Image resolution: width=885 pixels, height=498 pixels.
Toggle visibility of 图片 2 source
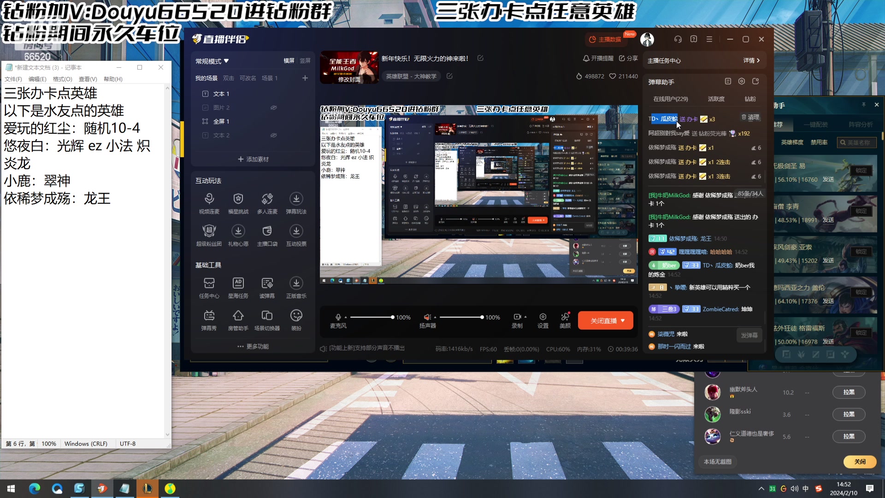tap(273, 107)
